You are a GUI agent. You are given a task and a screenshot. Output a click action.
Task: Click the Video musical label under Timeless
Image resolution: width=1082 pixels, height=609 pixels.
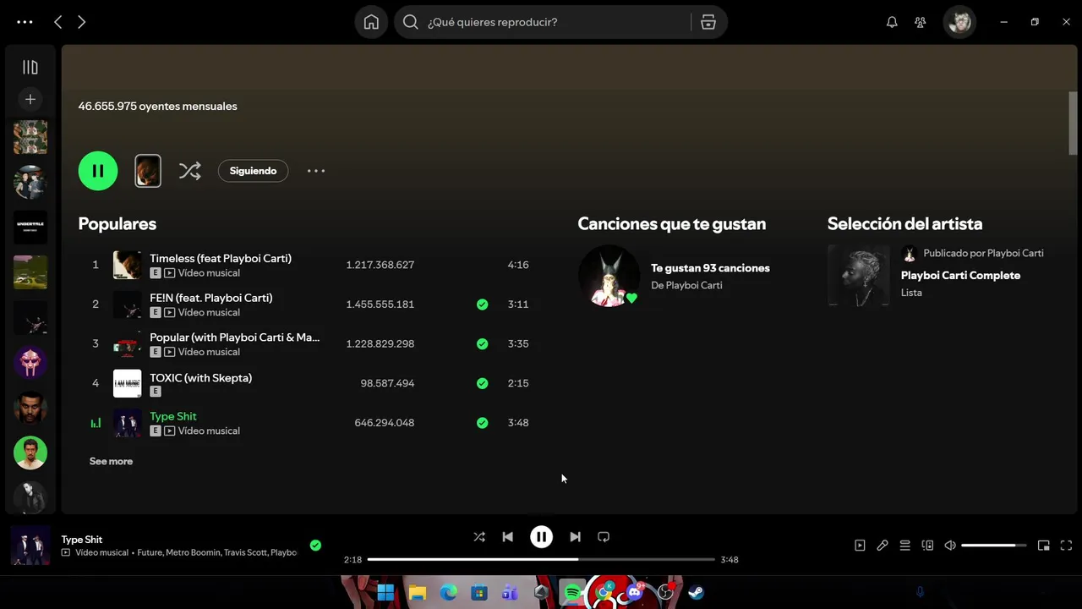pyautogui.click(x=209, y=273)
